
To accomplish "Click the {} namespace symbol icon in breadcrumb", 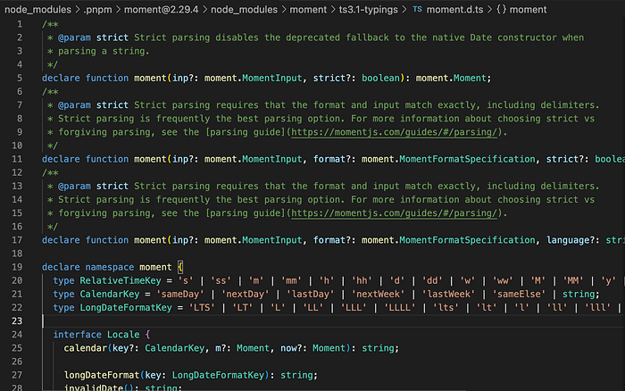I will coord(501,9).
